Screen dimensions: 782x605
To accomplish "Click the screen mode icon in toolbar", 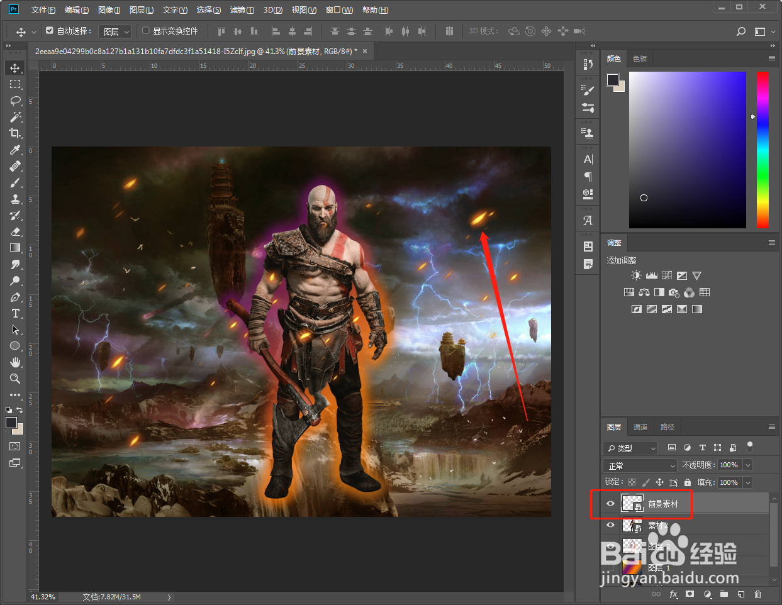I will click(15, 463).
